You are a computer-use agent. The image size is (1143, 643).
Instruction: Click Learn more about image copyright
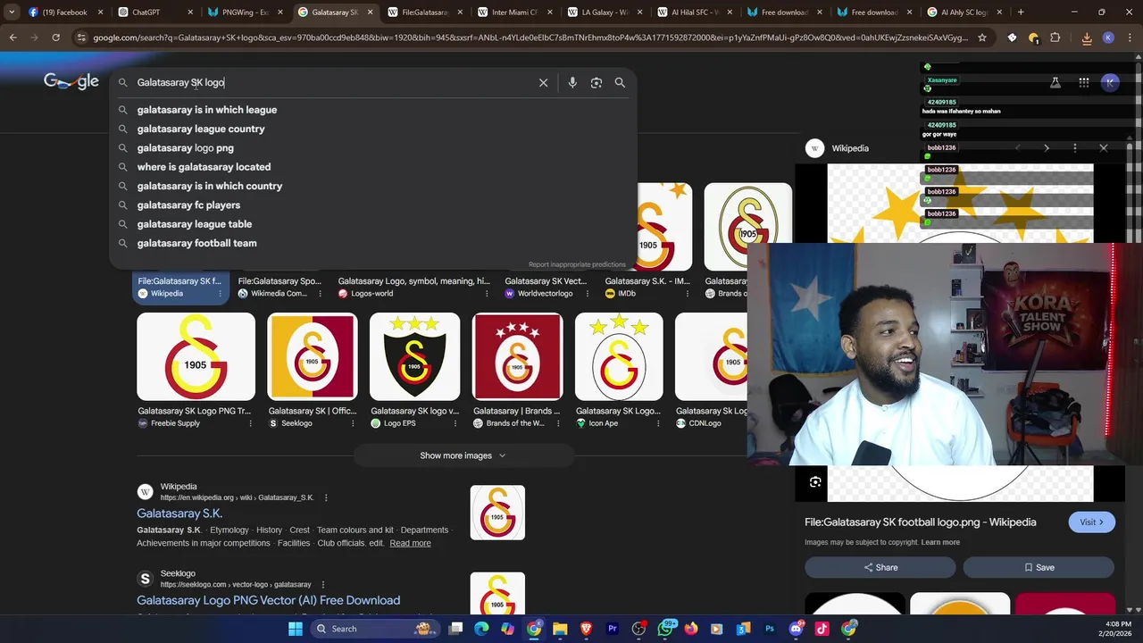[940, 542]
